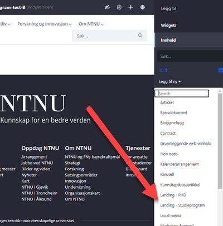This screenshot has height=226, width=223.
Task: Click the plus add icon in top bar
Action: (x=130, y=7)
